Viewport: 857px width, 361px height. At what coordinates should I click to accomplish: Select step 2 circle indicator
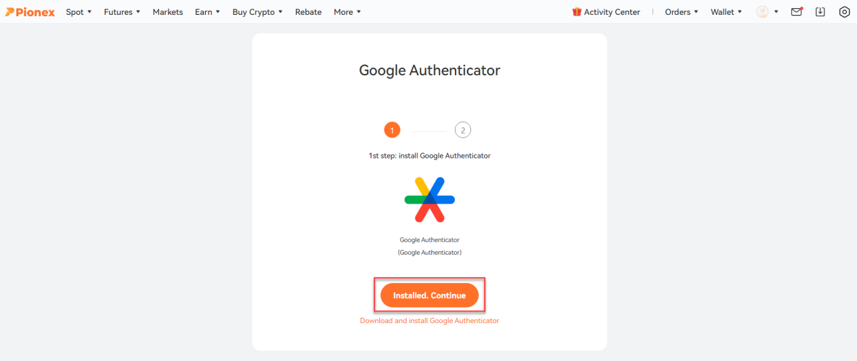(x=463, y=130)
